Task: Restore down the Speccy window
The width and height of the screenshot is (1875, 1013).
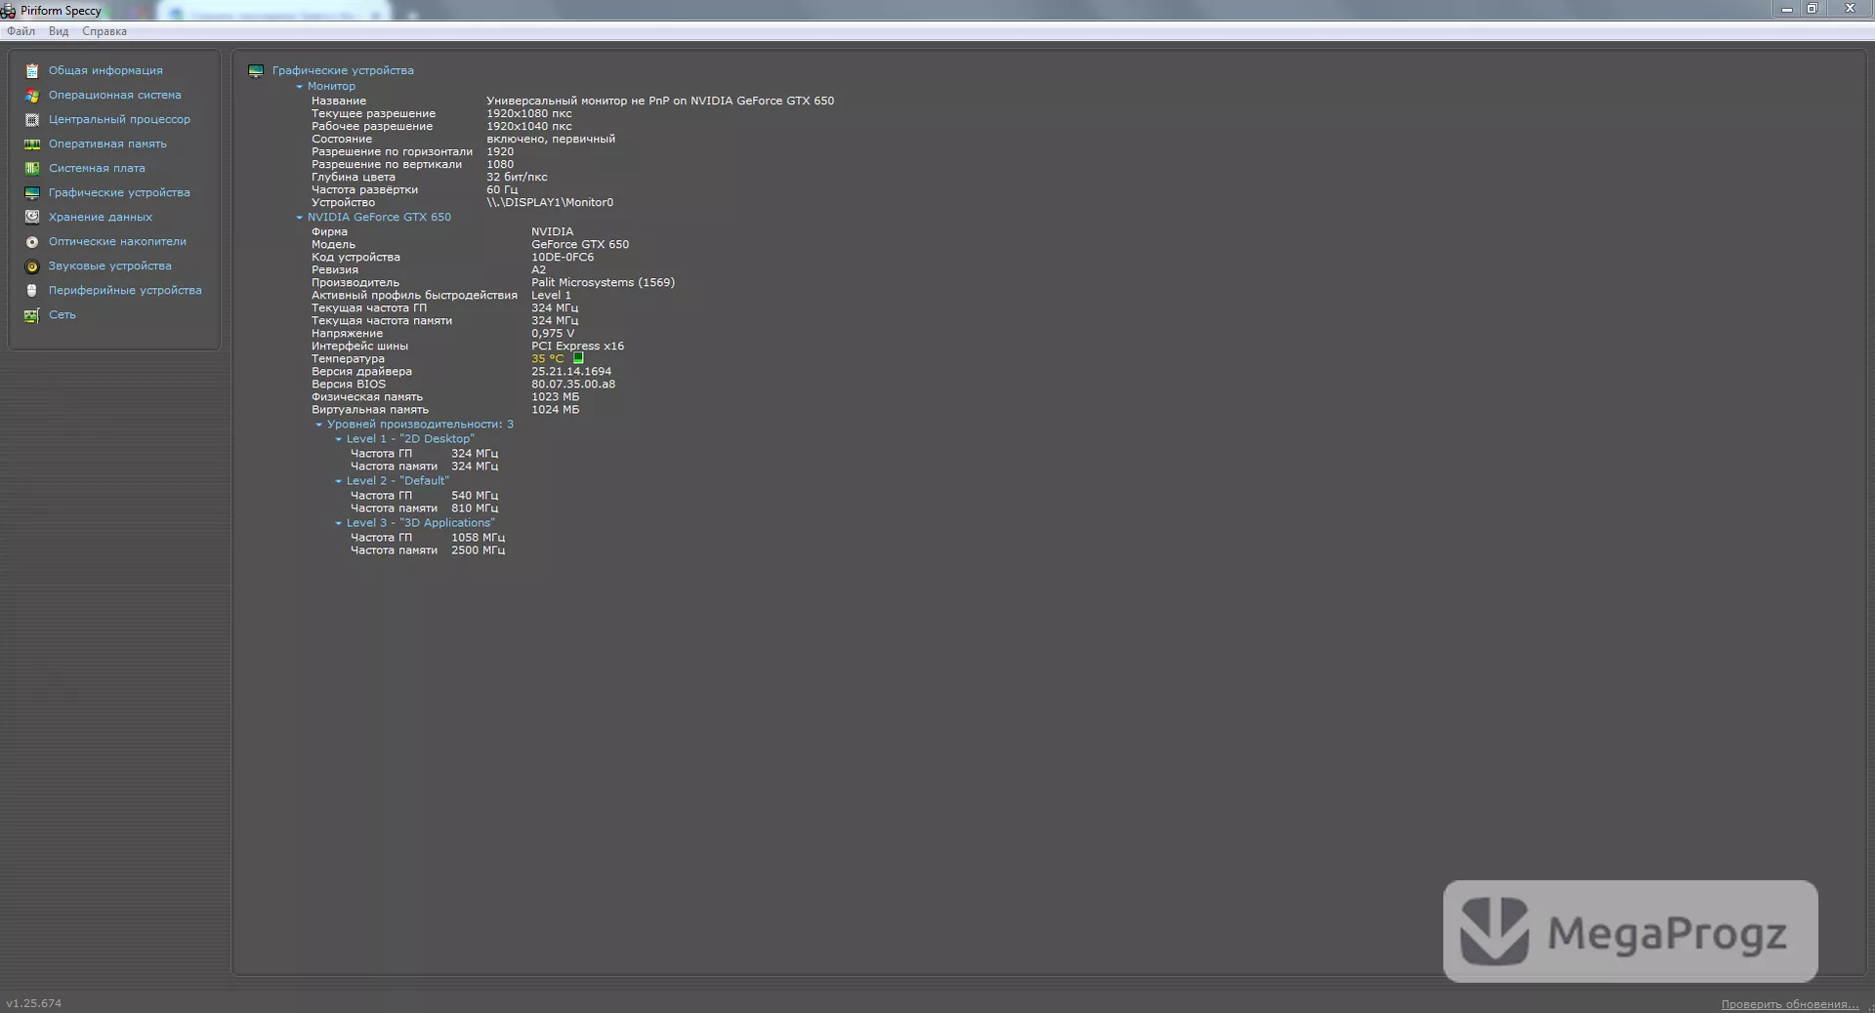Action: pos(1812,9)
